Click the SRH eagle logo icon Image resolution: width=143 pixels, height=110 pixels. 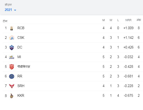[11, 86]
